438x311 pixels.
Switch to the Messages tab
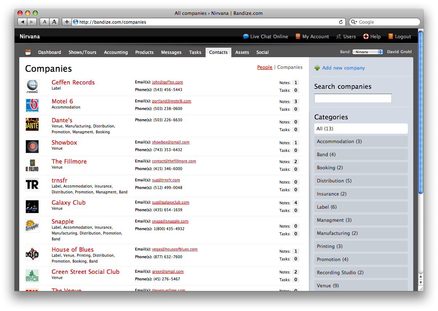(x=171, y=52)
